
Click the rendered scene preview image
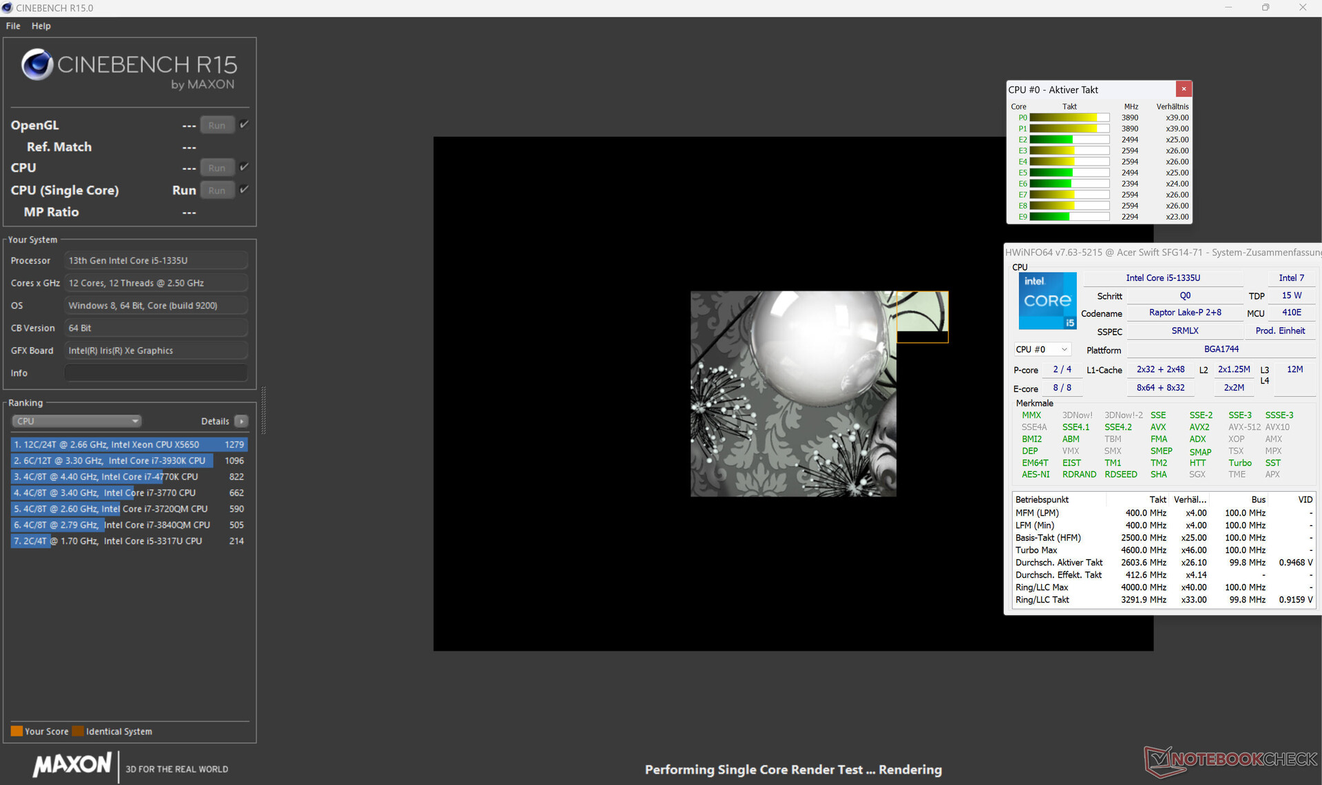[x=793, y=394]
